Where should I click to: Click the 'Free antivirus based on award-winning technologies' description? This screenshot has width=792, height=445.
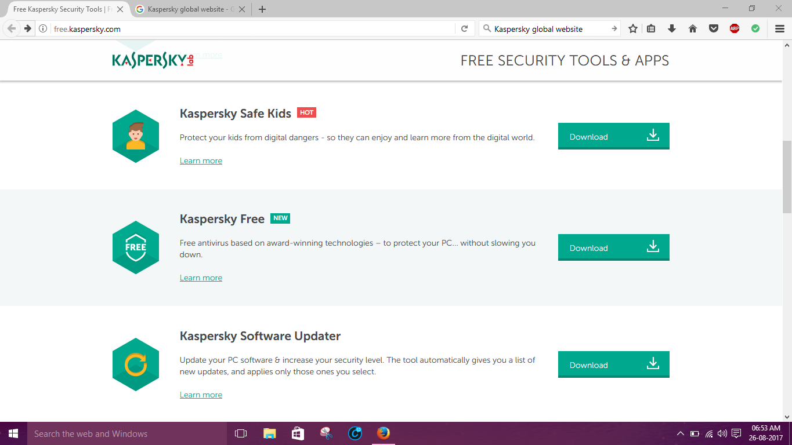pos(357,249)
